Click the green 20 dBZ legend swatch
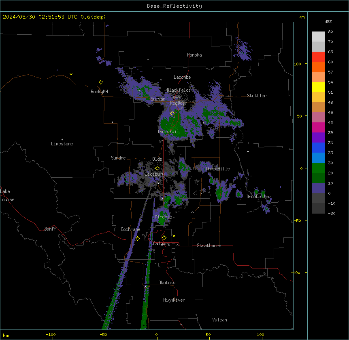This screenshot has width=349, height=340. coord(318,168)
